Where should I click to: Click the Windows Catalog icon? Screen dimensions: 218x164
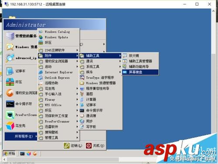point(41,32)
